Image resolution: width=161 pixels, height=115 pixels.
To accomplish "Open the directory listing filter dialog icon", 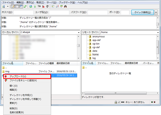I will [53, 7].
